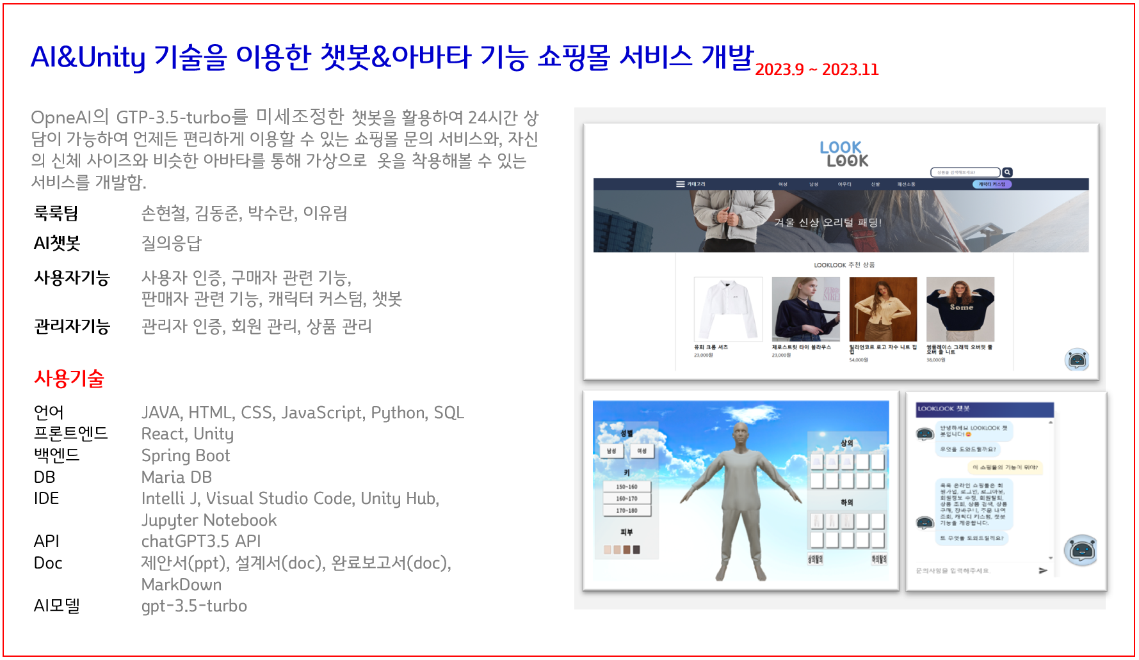Click the 하의탈의 button
Viewport: 1139px width, 660px height.
tap(879, 559)
